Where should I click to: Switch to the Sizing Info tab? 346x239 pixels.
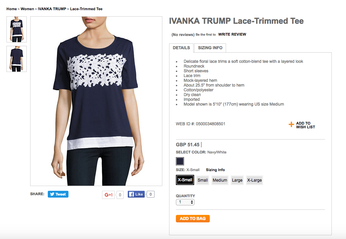coord(210,48)
